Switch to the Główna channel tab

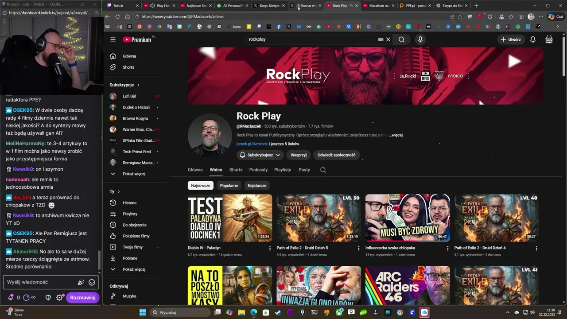coord(195,170)
